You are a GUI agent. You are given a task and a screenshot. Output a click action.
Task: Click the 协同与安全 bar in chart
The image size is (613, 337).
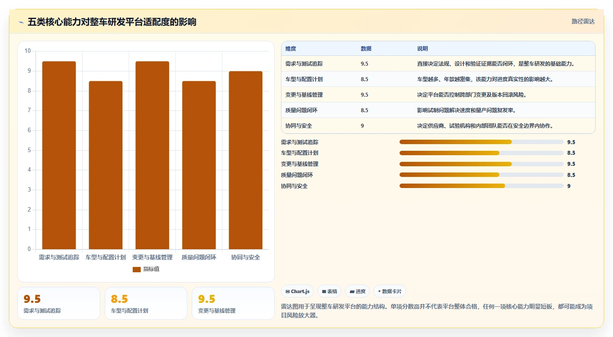tap(245, 160)
